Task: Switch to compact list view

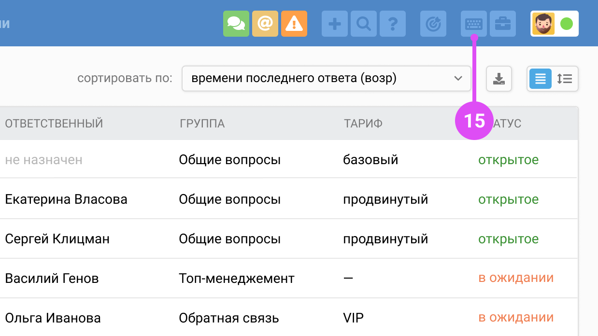Action: pyautogui.click(x=541, y=79)
